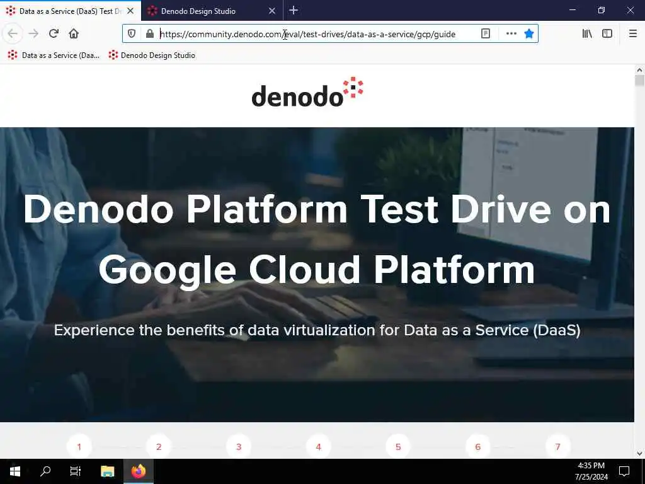Open Task View on taskbar
645x484 pixels.
pos(76,471)
